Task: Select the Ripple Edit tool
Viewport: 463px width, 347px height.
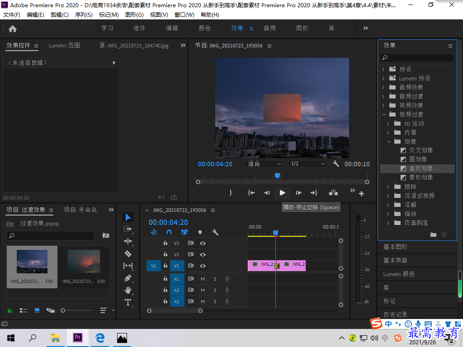Action: (x=128, y=241)
